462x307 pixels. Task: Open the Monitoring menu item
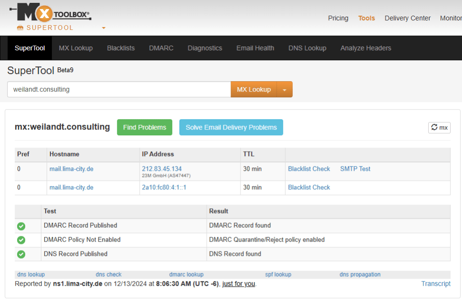coord(451,18)
